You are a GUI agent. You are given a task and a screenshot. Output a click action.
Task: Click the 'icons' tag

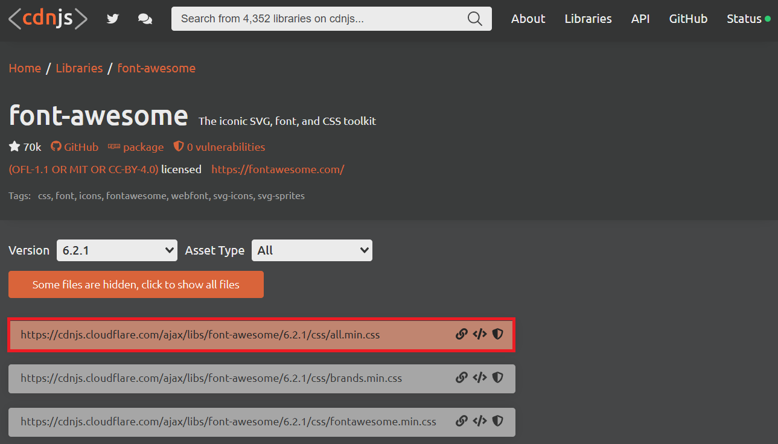(90, 195)
